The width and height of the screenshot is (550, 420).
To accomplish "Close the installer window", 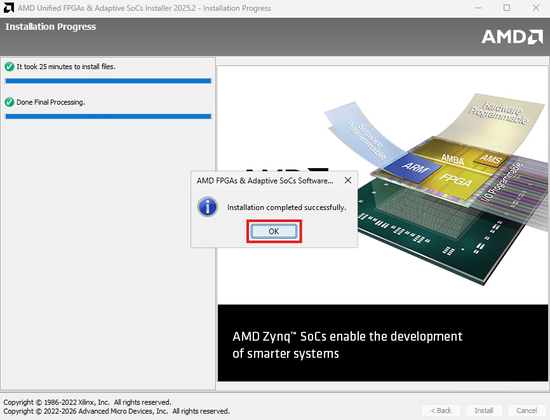I will (x=535, y=8).
